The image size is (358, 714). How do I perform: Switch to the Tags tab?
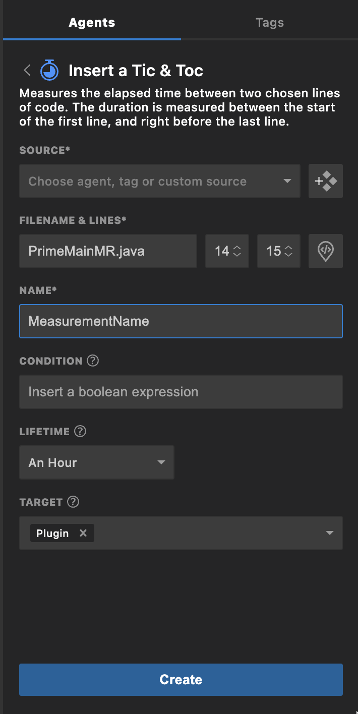click(x=269, y=23)
